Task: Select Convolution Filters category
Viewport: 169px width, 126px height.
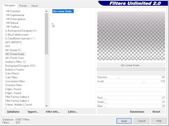Action: (15, 81)
